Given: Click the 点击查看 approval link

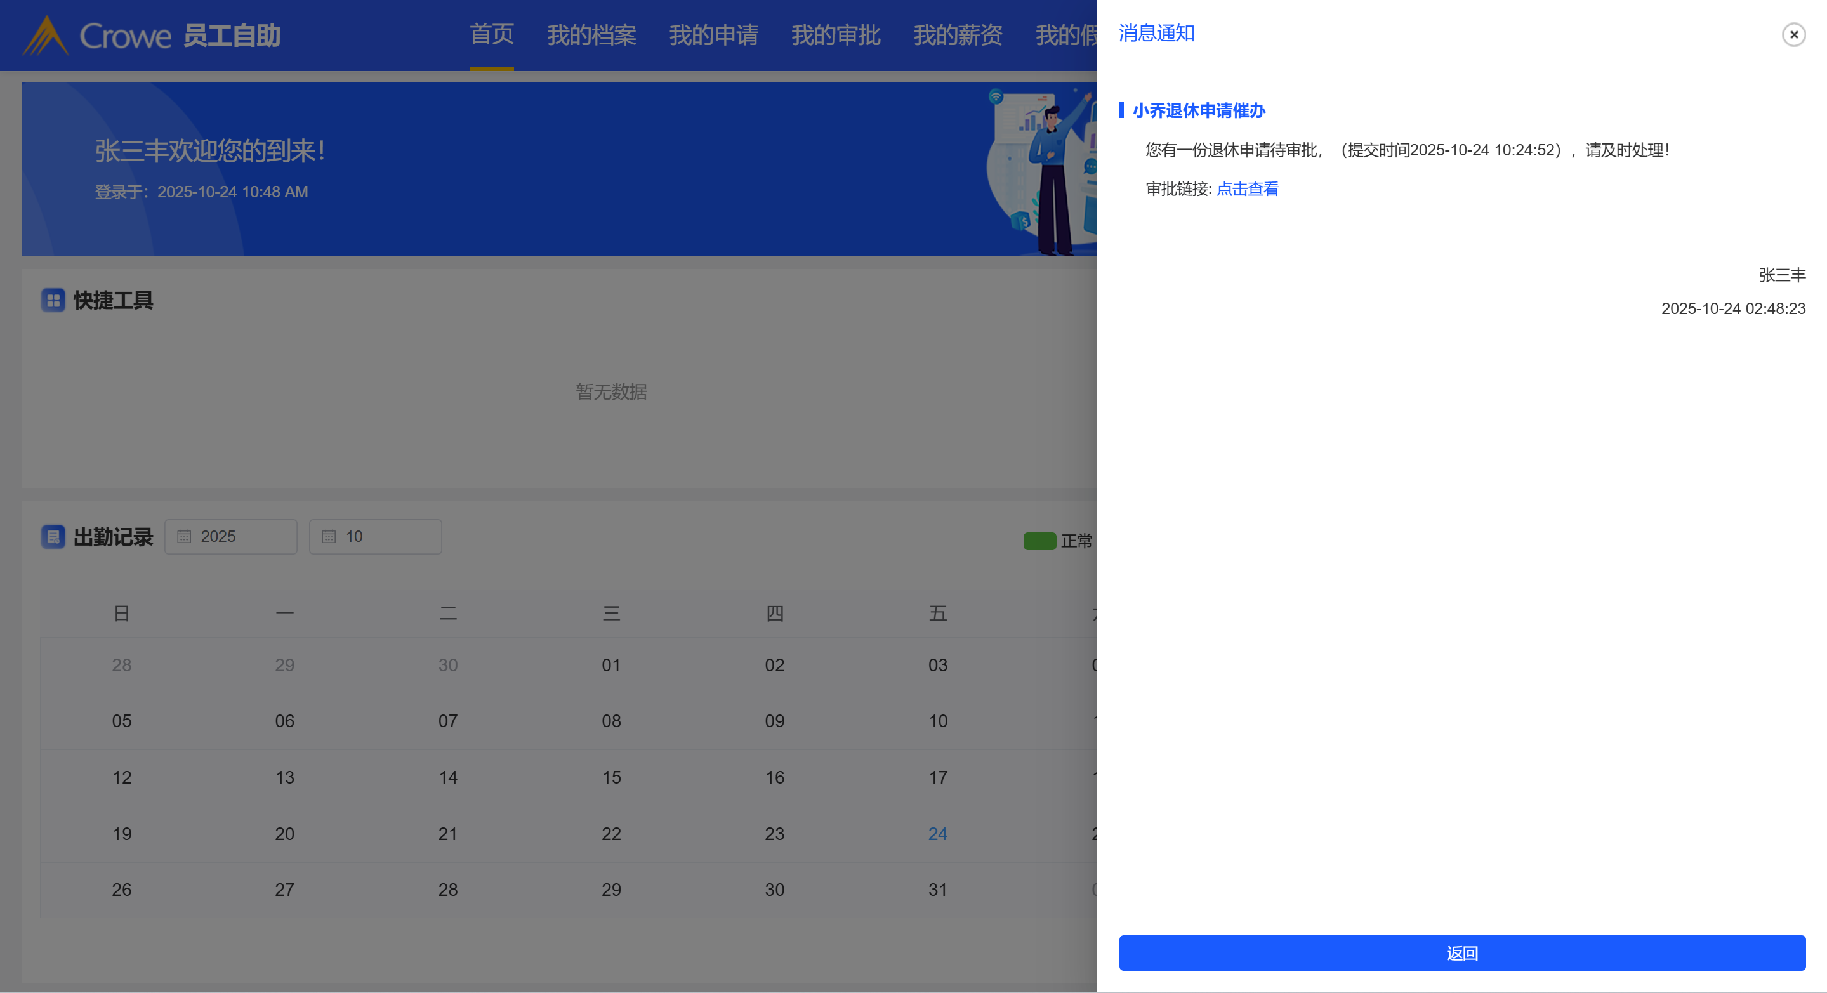Looking at the screenshot, I should 1247,188.
